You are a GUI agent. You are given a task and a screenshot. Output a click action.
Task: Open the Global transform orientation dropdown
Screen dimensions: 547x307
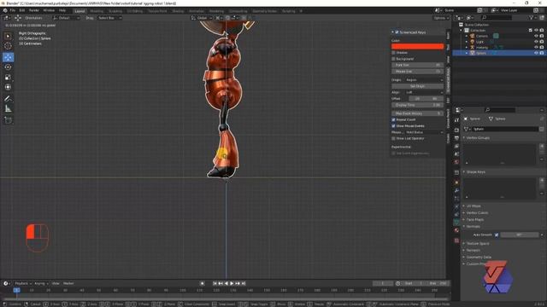point(202,18)
